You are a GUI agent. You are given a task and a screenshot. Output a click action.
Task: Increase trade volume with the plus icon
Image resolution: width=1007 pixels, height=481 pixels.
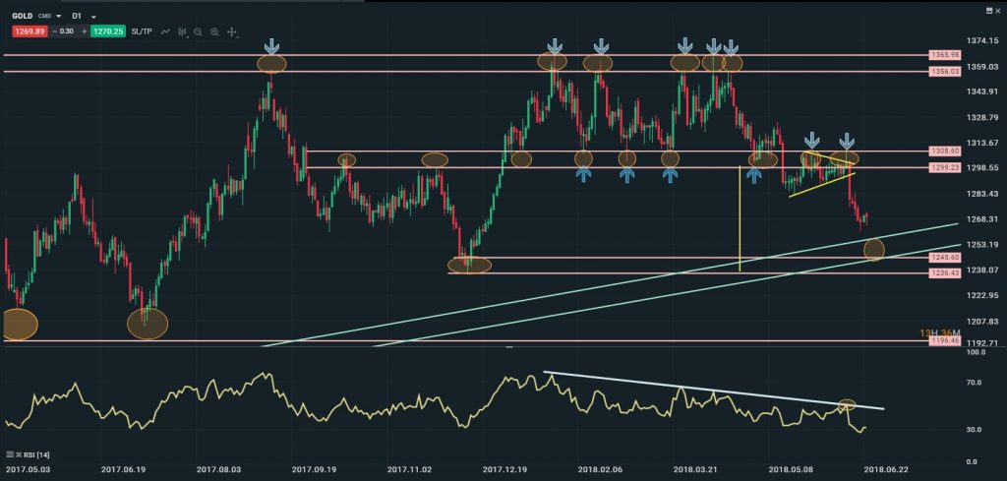85,31
